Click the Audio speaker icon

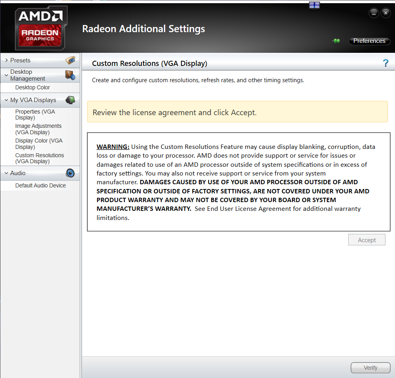tap(70, 173)
